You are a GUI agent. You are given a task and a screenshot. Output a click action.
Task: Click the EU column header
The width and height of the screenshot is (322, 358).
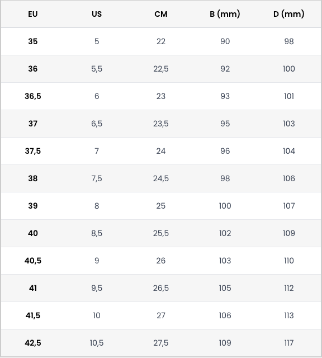[x=33, y=14]
